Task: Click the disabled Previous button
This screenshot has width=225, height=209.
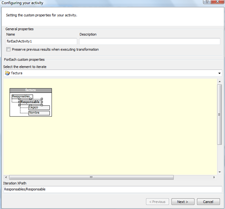Action: click(157, 202)
